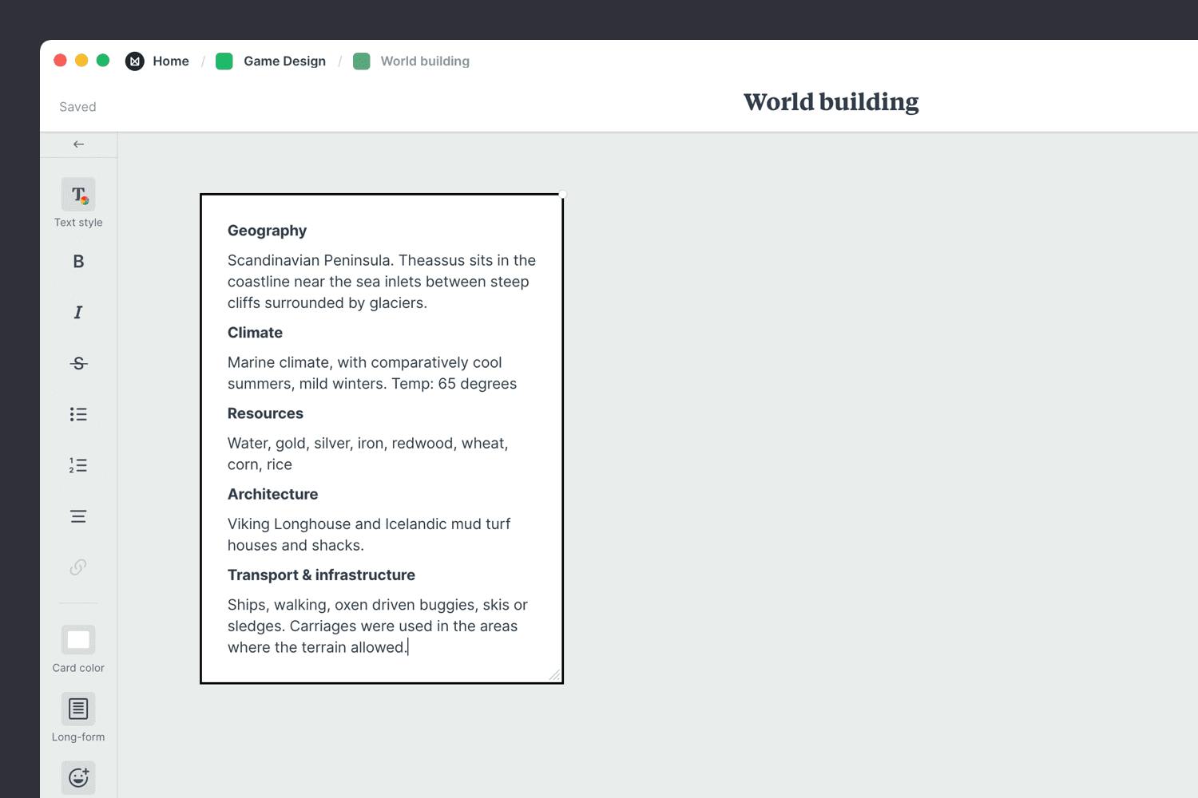Click the World building breadcrumb link
Image resolution: width=1198 pixels, height=798 pixels.
[x=424, y=61]
